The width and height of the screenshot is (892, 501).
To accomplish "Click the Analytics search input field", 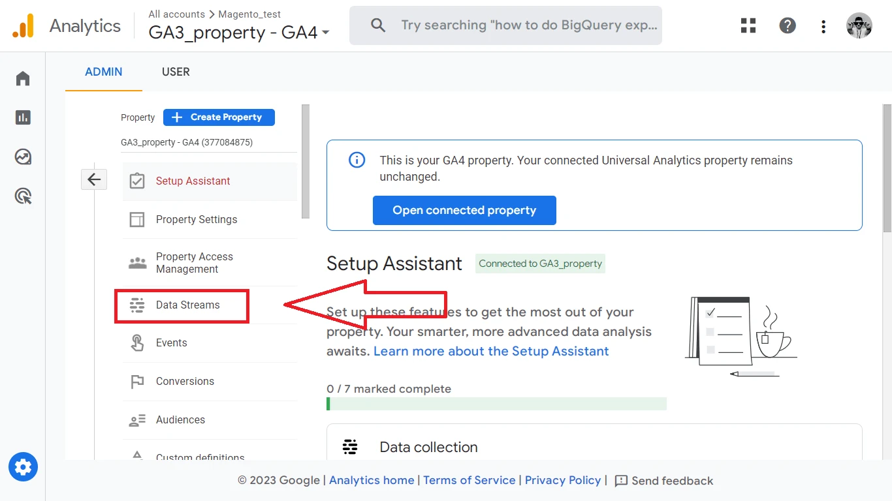I will (x=528, y=25).
